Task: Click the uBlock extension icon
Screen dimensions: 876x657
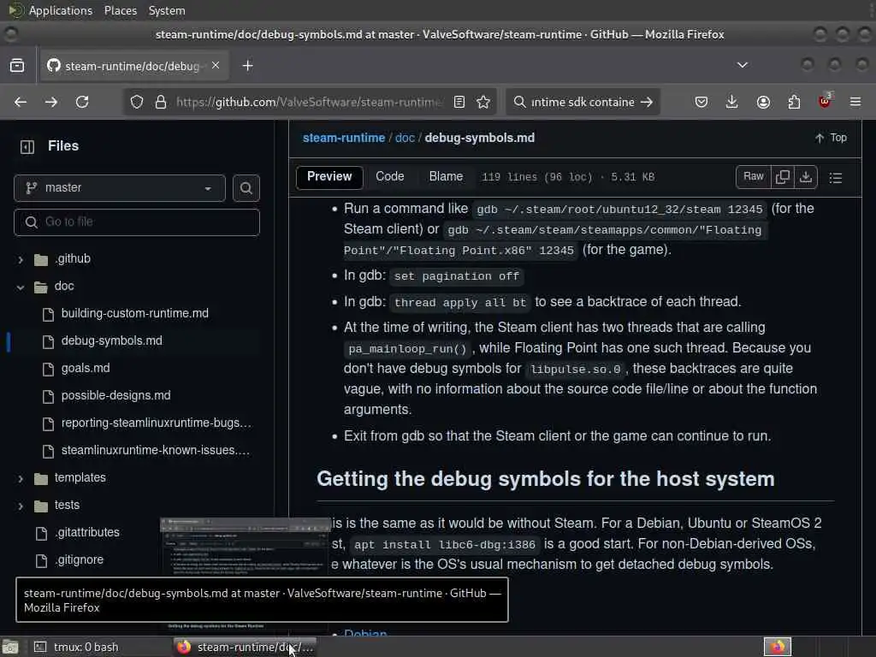Action: [x=825, y=102]
